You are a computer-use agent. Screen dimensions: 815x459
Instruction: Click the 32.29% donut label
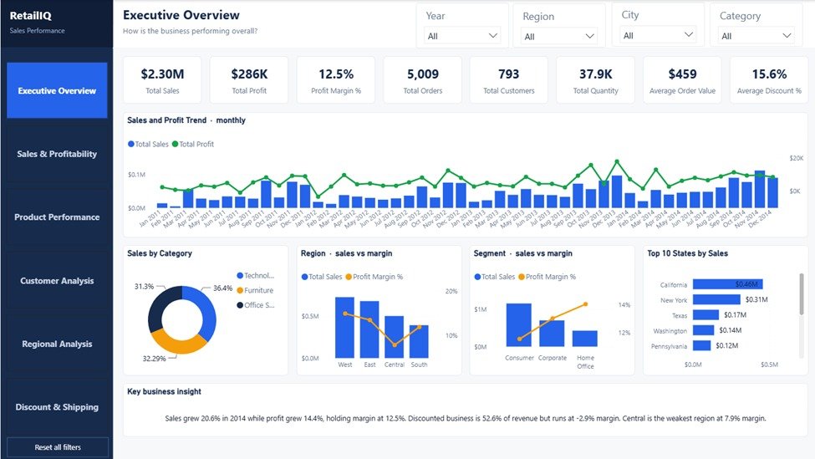coord(154,359)
